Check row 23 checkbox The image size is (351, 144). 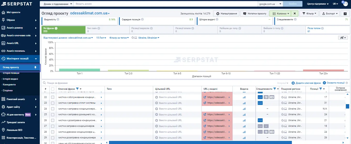pyautogui.click(x=53, y=103)
